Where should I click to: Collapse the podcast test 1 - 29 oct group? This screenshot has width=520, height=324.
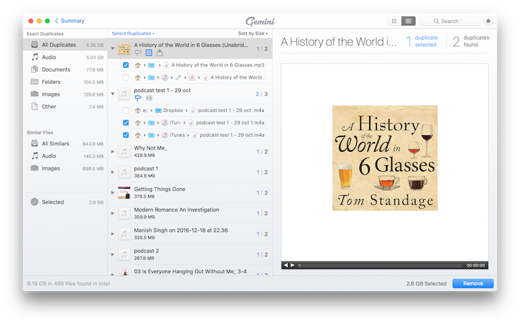[x=113, y=94]
